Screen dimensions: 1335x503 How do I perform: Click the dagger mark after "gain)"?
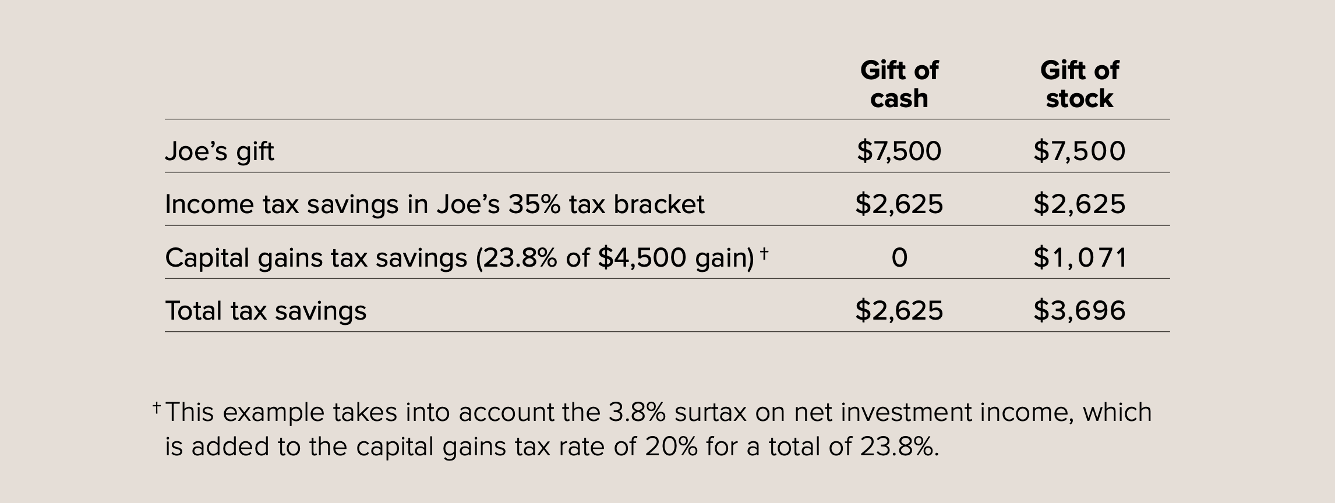(764, 253)
